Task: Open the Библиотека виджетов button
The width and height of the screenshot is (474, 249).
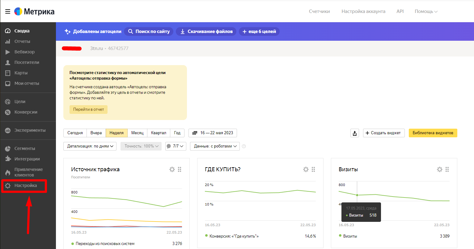Action: [433, 133]
